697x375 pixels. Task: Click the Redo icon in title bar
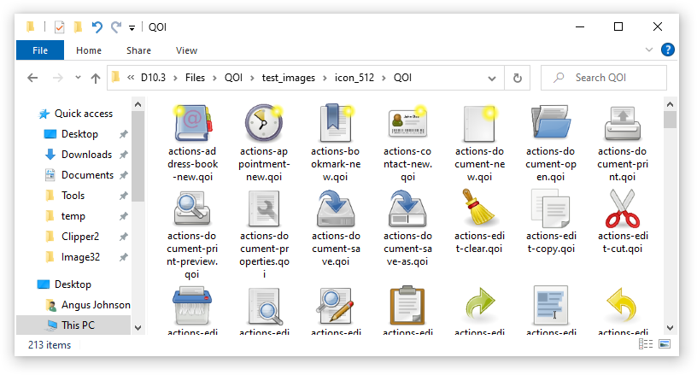[x=116, y=27]
